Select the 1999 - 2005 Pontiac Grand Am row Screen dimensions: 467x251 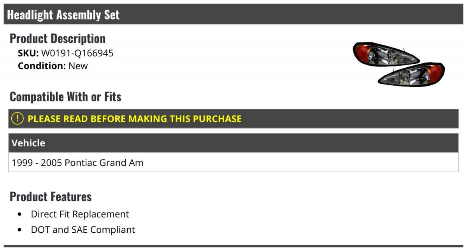233,162
